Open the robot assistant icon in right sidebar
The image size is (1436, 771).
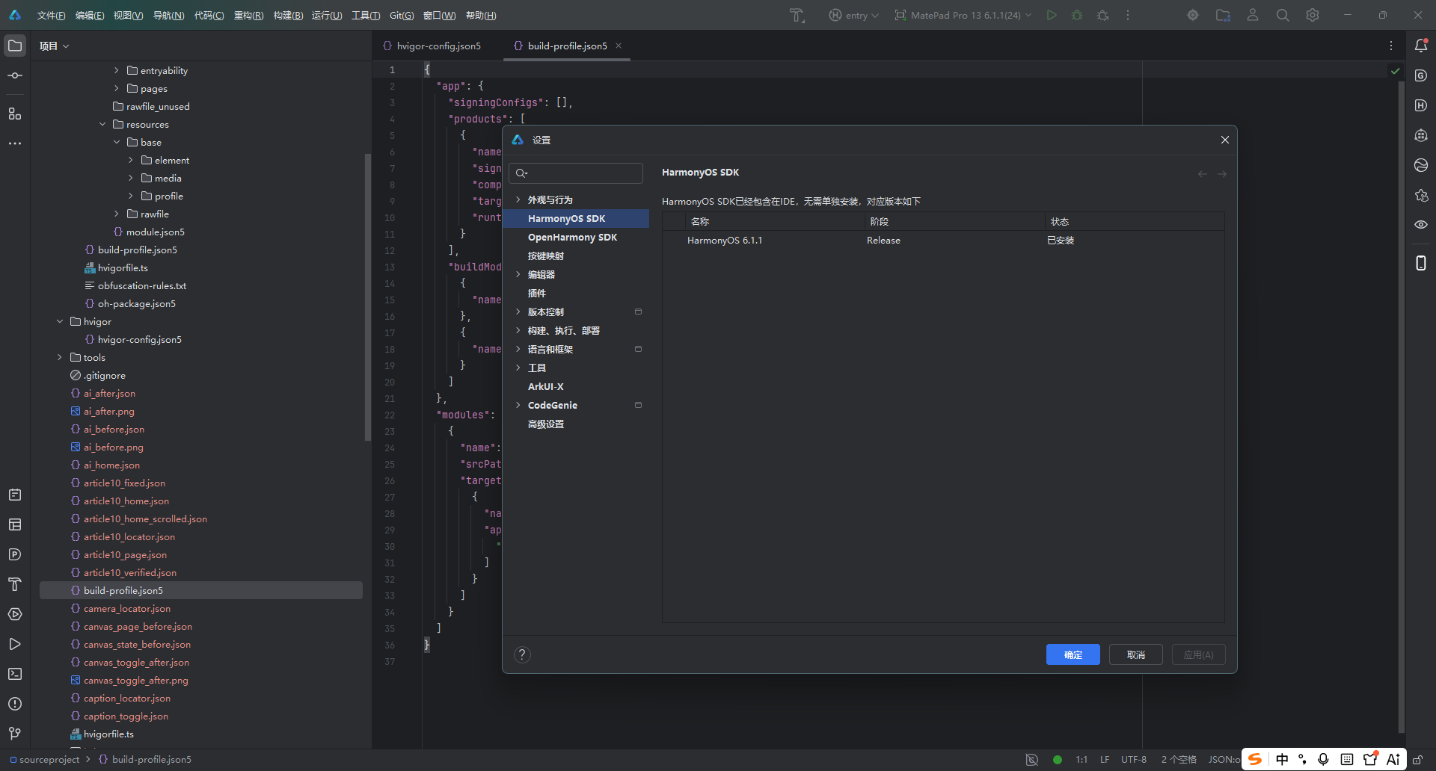[x=1421, y=135]
